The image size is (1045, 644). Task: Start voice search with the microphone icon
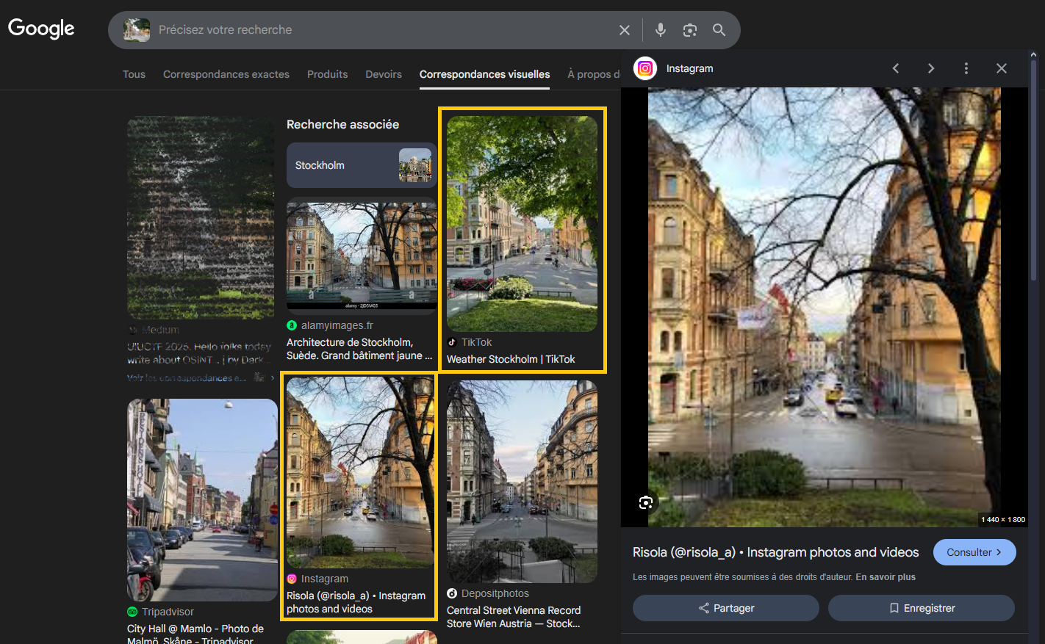(x=661, y=30)
